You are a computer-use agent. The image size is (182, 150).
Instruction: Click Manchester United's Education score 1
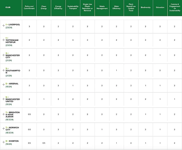[x=160, y=99]
